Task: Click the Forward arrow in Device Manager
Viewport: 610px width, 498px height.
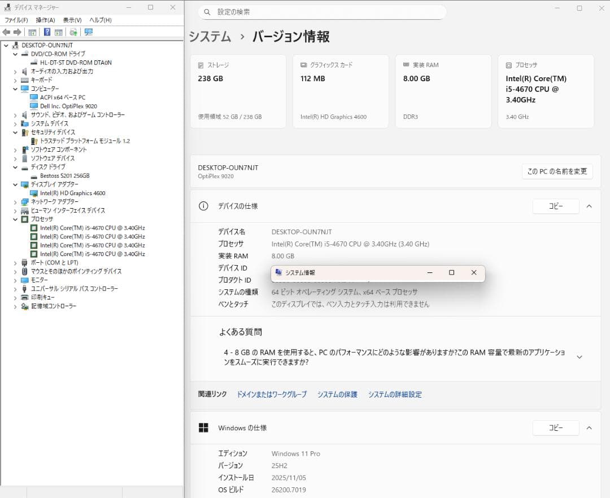Action: pyautogui.click(x=18, y=32)
